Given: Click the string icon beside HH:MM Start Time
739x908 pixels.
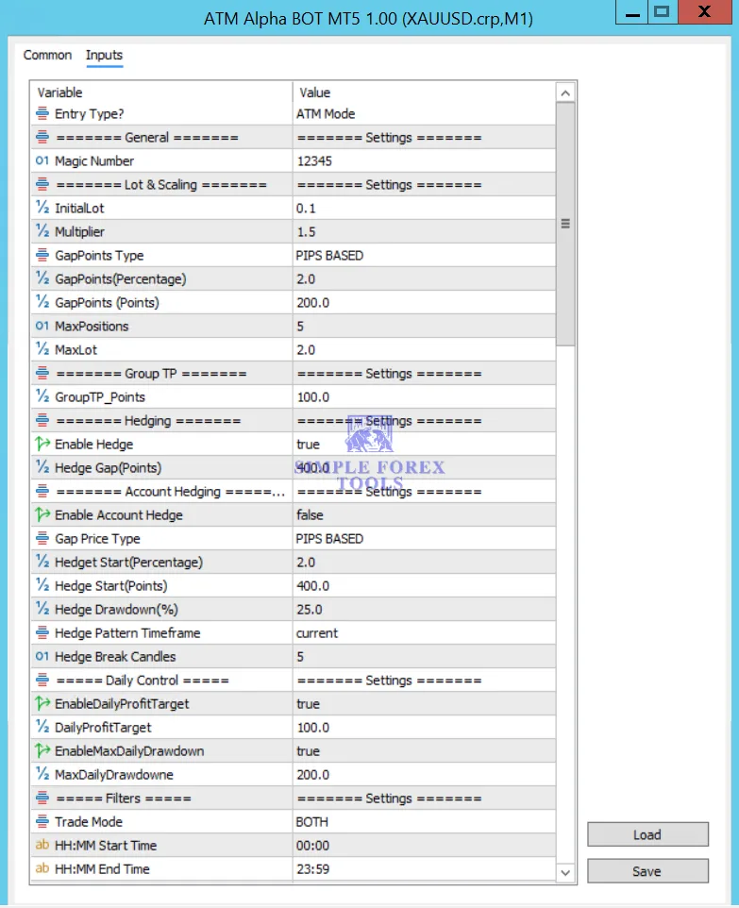Looking at the screenshot, I should 42,845.
